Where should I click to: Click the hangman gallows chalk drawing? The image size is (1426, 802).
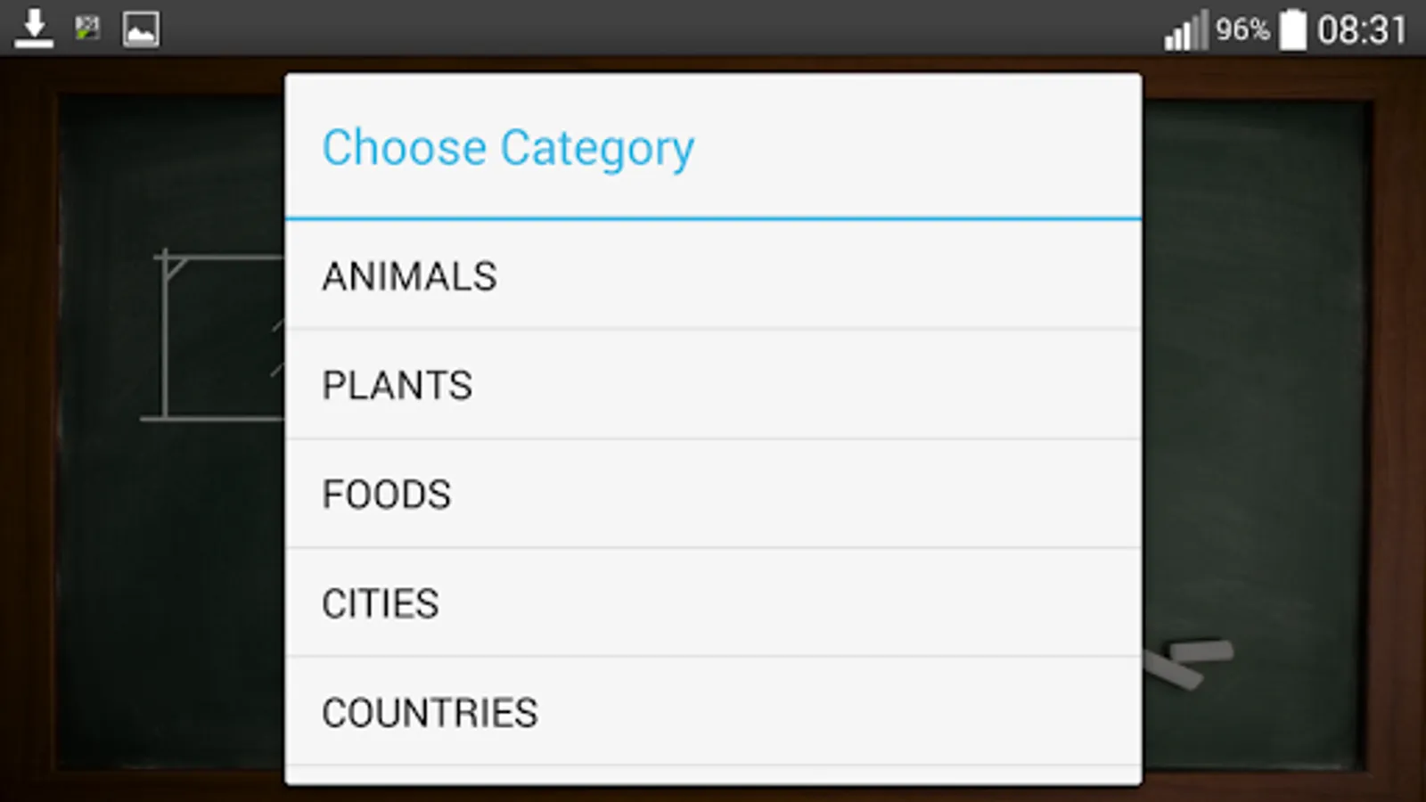point(214,335)
